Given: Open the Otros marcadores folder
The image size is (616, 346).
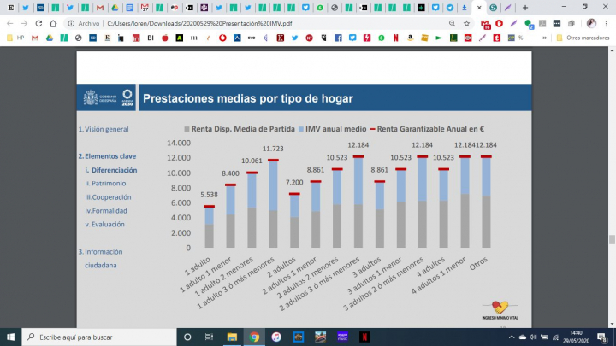Looking at the screenshot, I should point(582,38).
